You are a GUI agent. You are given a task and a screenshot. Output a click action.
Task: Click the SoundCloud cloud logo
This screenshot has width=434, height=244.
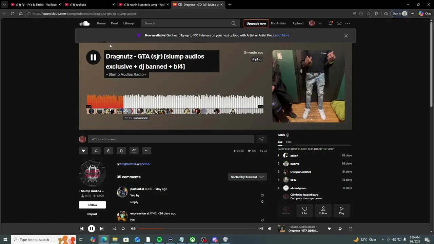[84, 23]
